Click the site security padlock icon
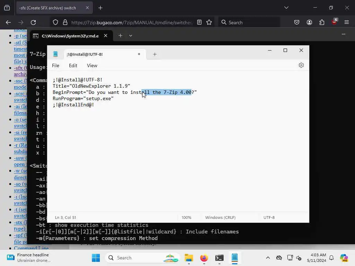Screen dimensions: 355x266 [x=65, y=23]
